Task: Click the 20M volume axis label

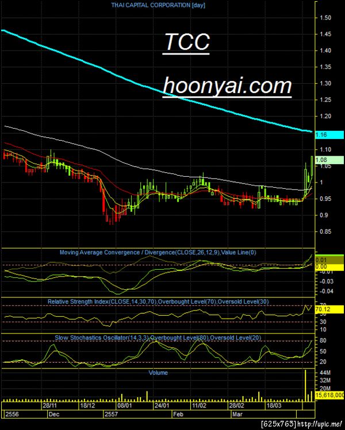Action: tap(325, 389)
